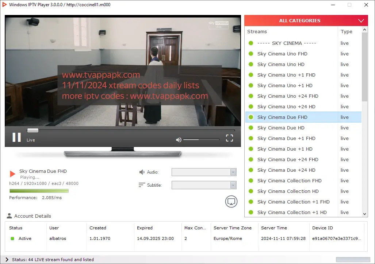
Task: Mute audio via speaker icon in player
Action: point(179,140)
